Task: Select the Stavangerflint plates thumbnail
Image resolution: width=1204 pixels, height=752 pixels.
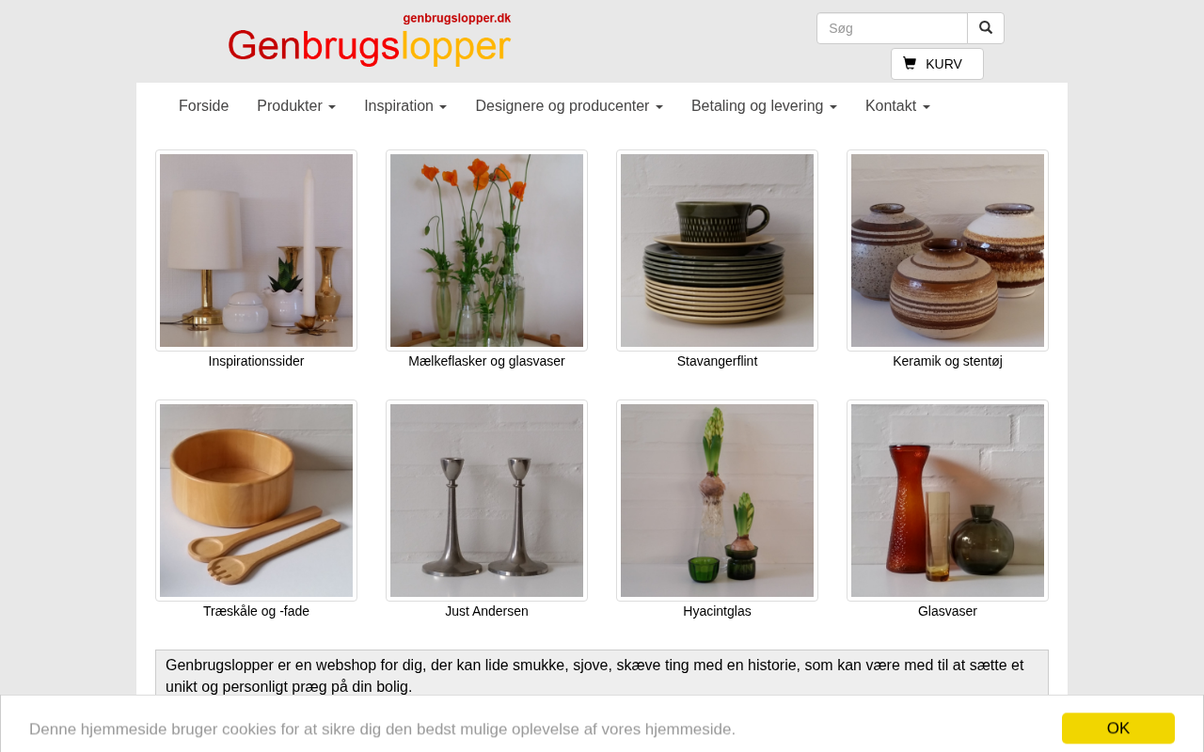Action: [x=717, y=251]
